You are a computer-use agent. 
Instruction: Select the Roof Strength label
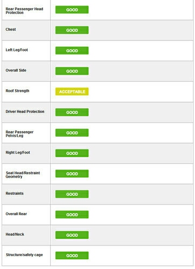point(17,91)
